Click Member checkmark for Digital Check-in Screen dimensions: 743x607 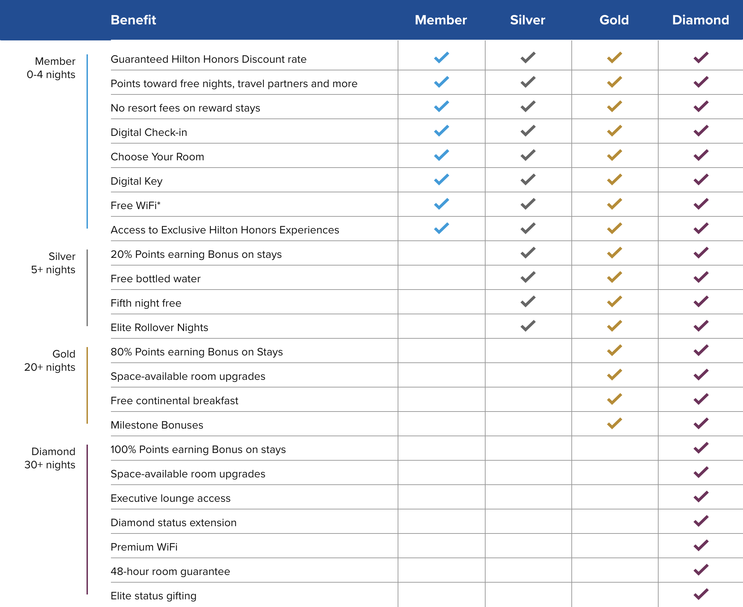coord(441,131)
